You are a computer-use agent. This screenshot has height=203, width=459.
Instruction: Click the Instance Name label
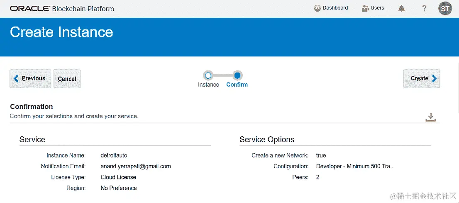[66, 155]
